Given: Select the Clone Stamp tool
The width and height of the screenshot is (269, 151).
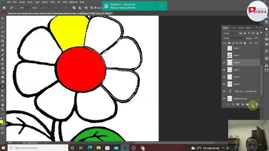Looking at the screenshot, I should click(2, 59).
